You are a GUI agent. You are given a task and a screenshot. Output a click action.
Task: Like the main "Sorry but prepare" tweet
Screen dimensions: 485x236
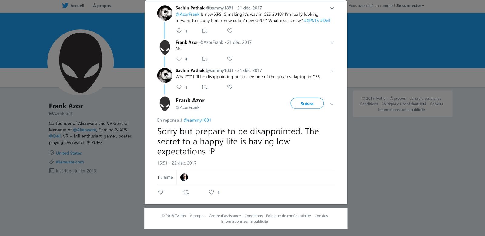pyautogui.click(x=211, y=192)
